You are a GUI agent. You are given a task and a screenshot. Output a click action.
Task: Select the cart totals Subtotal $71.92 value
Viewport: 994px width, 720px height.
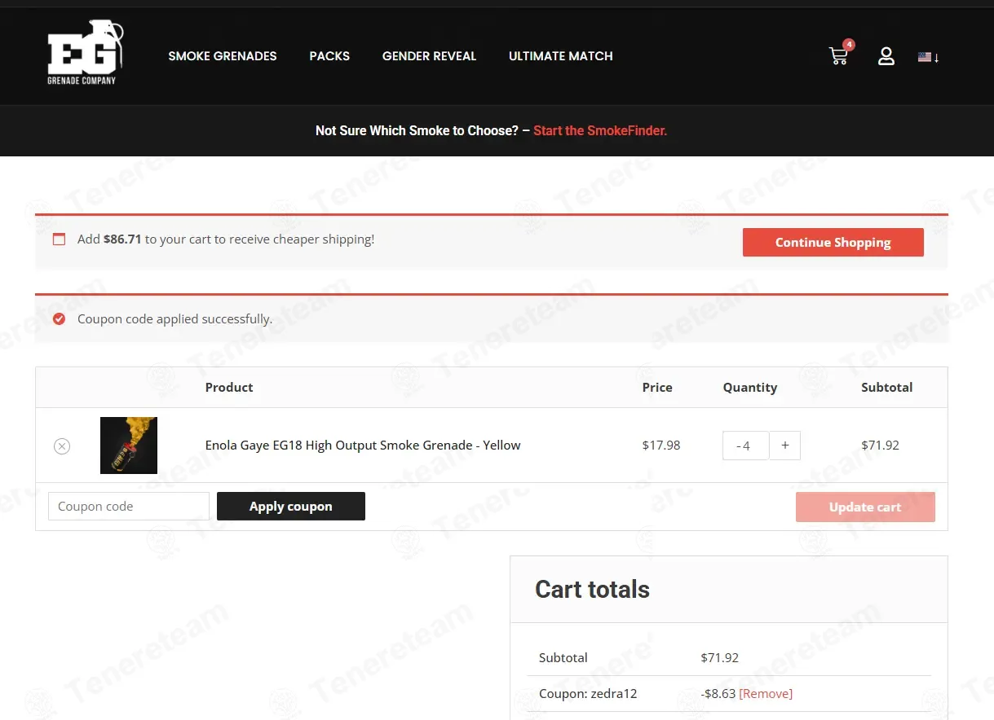[720, 658]
